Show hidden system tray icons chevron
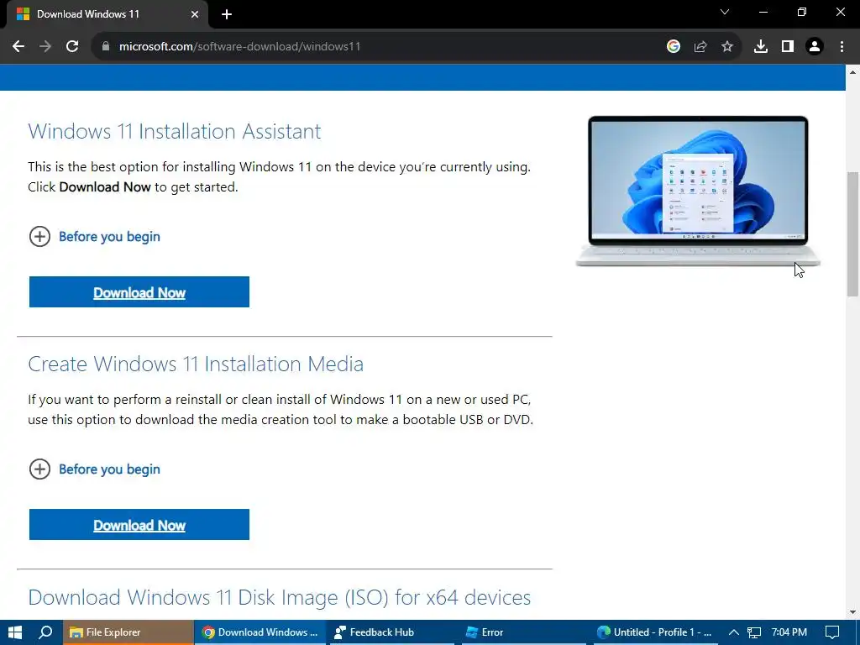This screenshot has height=645, width=860. 733,632
